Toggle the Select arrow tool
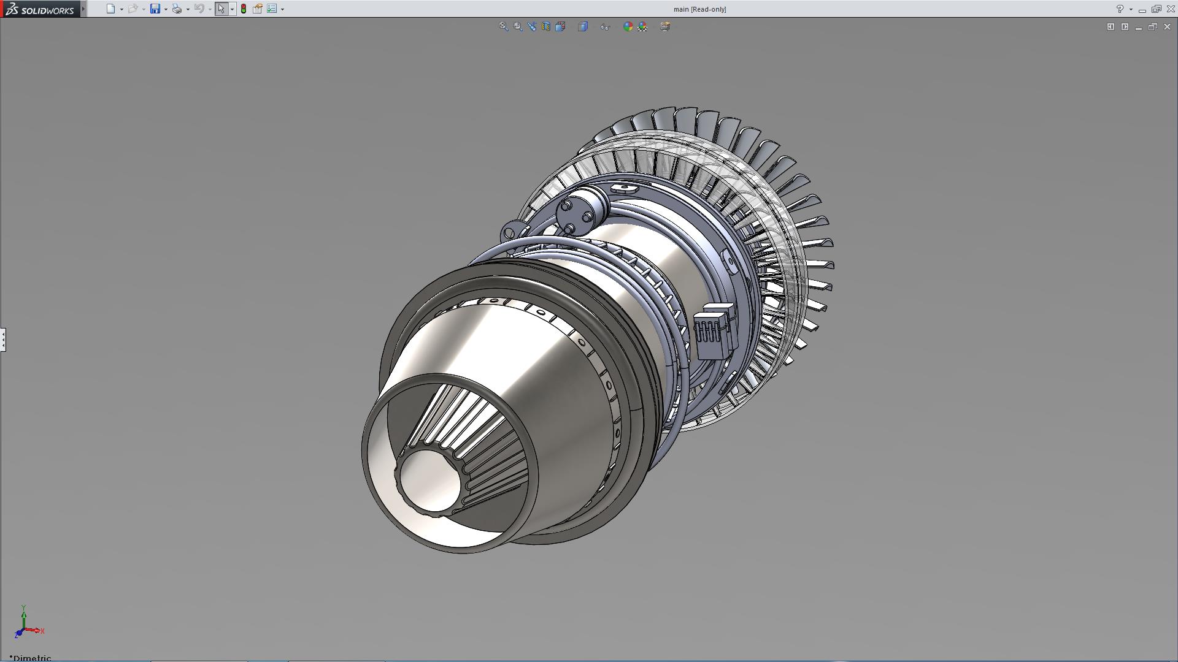1178x662 pixels. pos(221,9)
